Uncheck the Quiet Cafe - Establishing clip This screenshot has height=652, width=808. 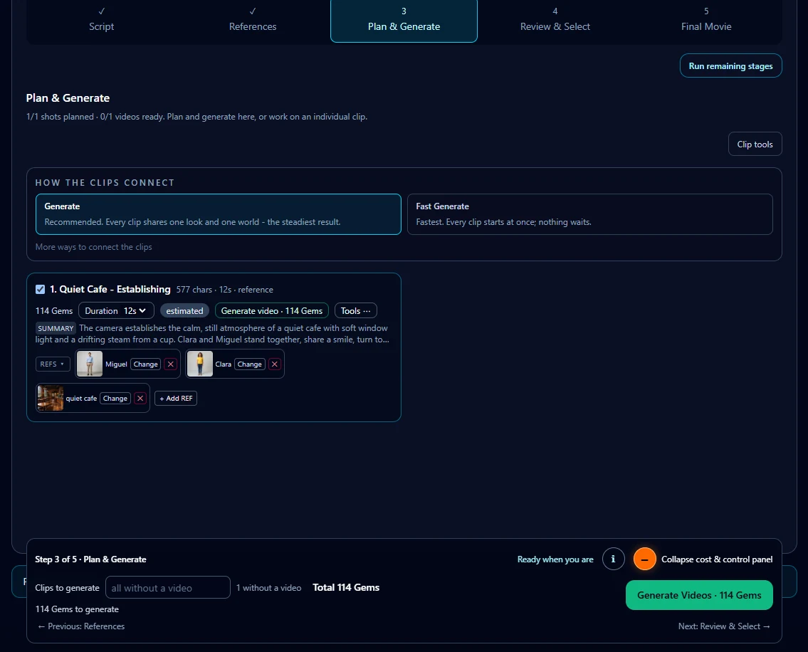pyautogui.click(x=40, y=290)
